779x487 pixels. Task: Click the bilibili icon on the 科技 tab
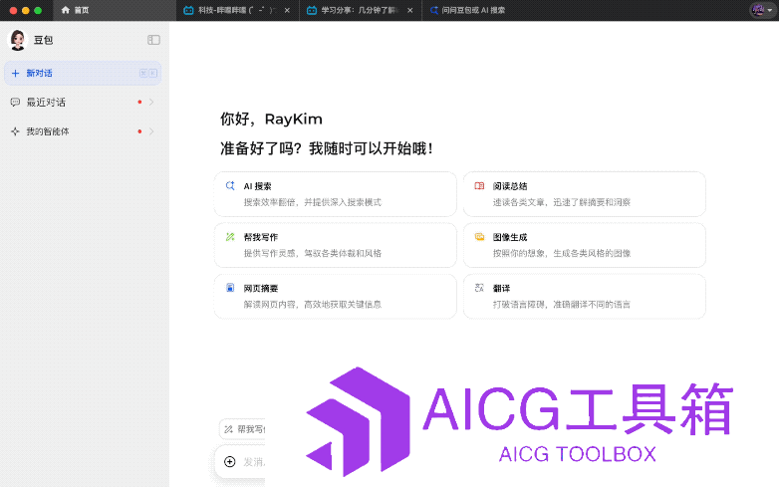point(188,10)
